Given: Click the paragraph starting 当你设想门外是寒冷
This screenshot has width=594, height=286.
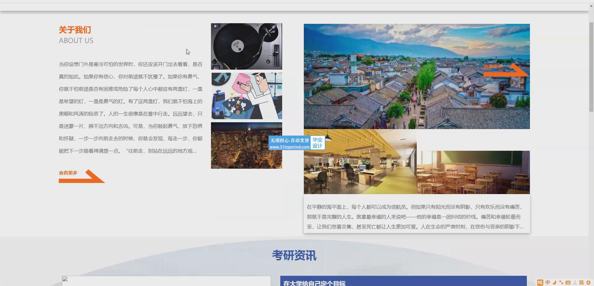Looking at the screenshot, I should pyautogui.click(x=131, y=107).
